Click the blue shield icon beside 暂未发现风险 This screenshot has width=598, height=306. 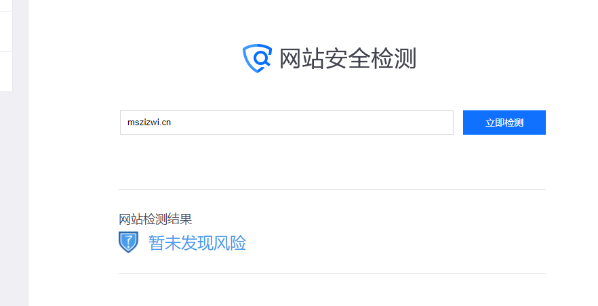point(129,242)
